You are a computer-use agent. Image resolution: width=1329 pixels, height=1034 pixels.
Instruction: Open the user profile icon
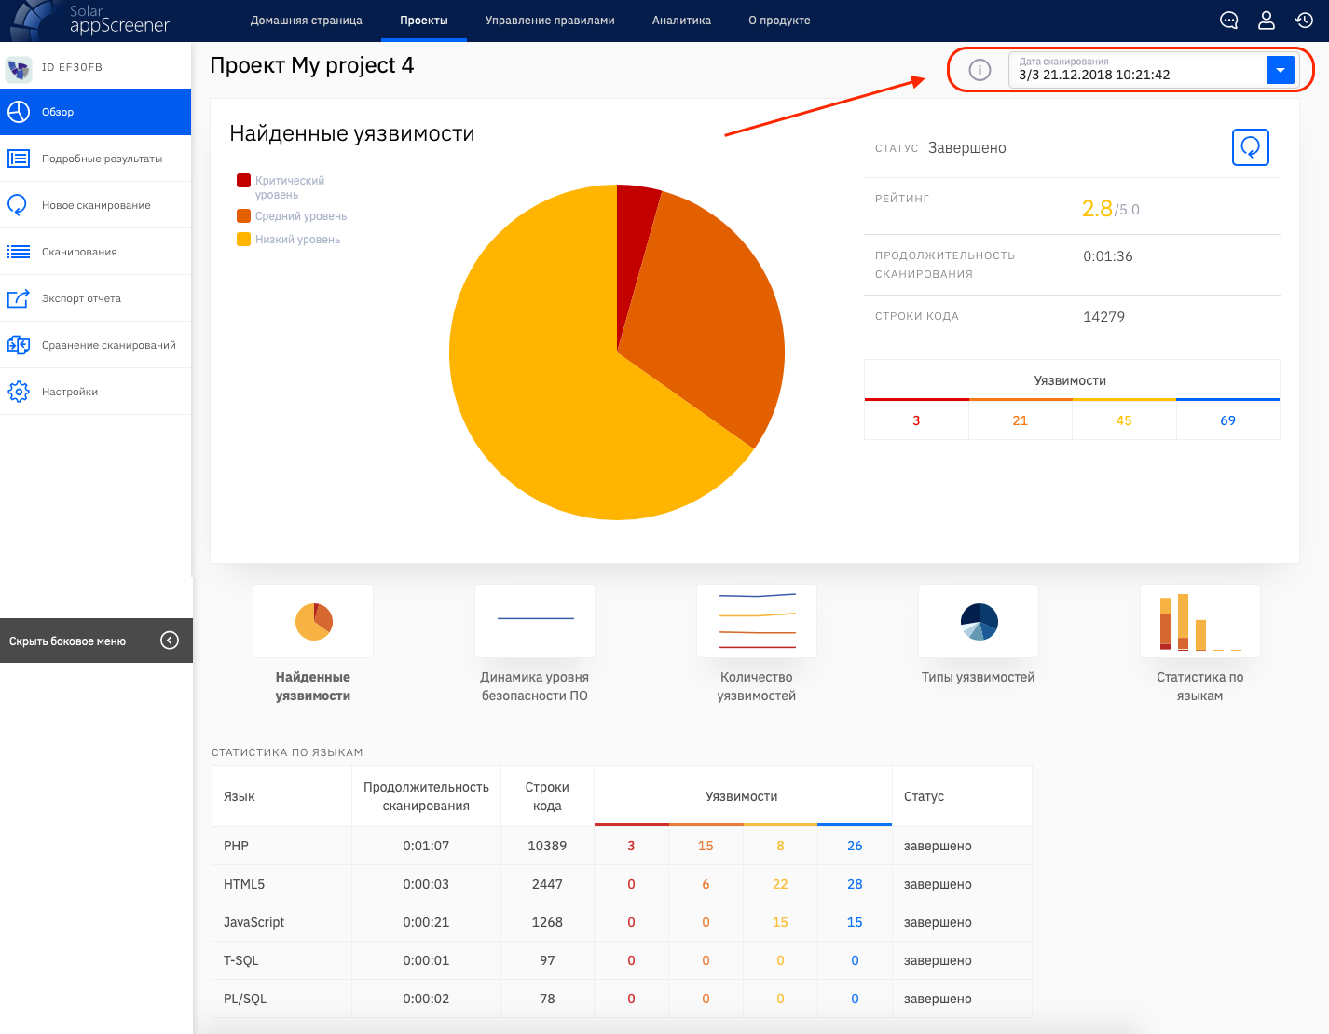click(1267, 21)
